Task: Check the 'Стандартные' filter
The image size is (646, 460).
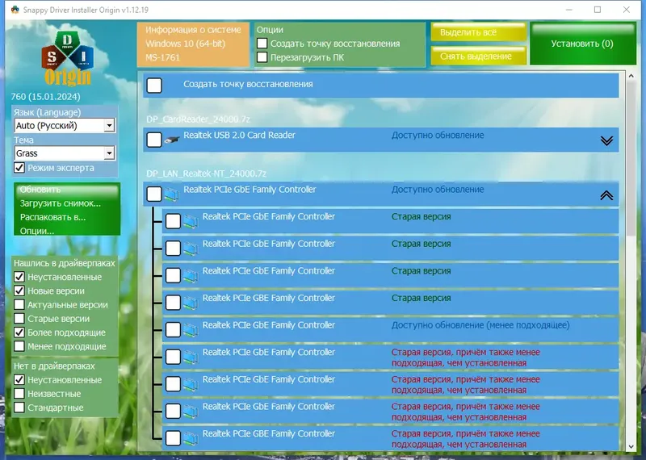Action: coord(19,408)
